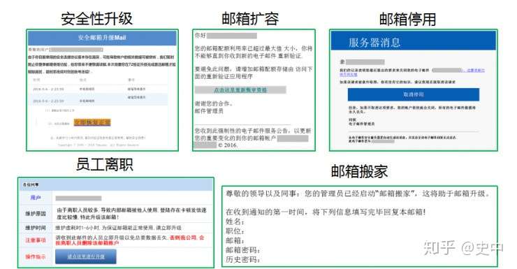Click the orange 立即恢复正常 button
The height and width of the screenshot is (269, 517).
92,122
